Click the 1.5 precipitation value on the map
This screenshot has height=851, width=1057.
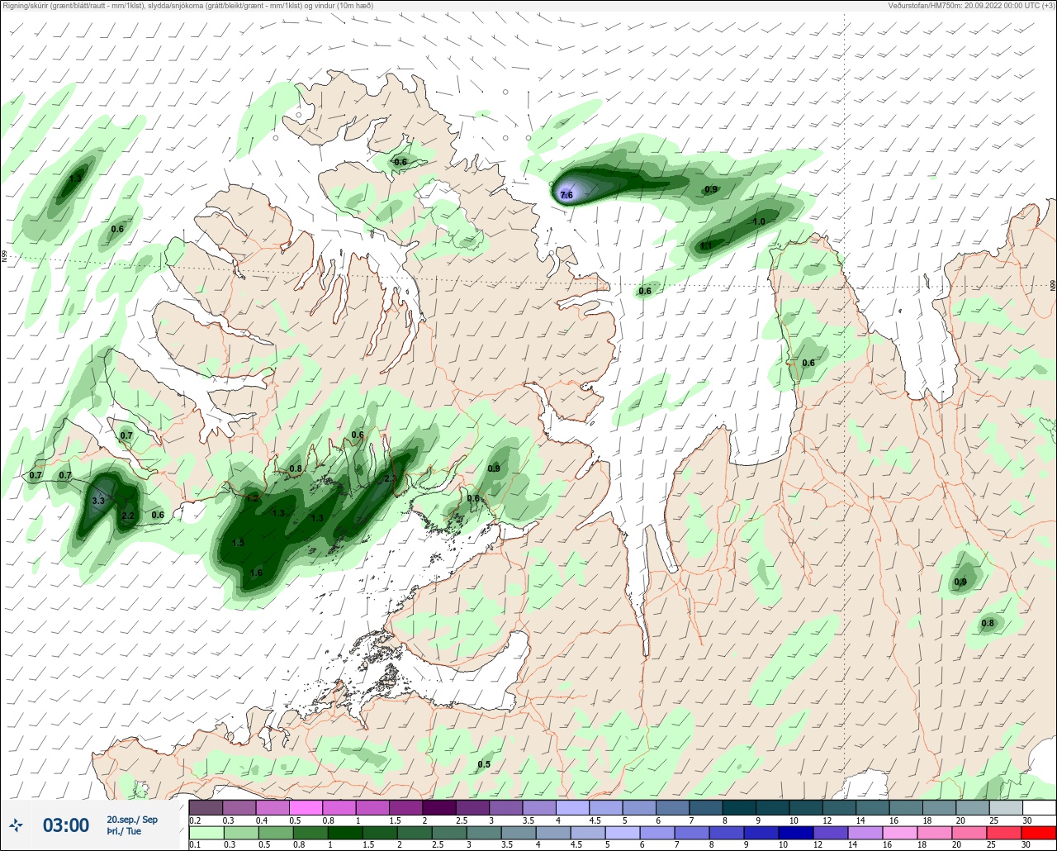point(238,543)
